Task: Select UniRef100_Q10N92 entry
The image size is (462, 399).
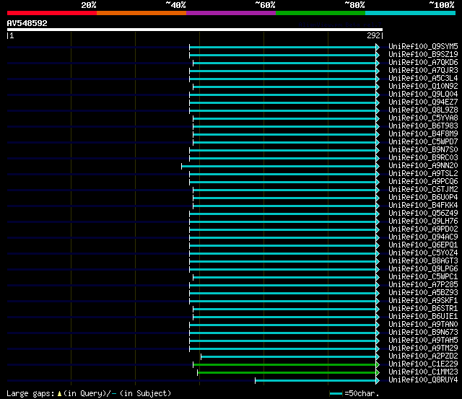Action: (x=423, y=87)
